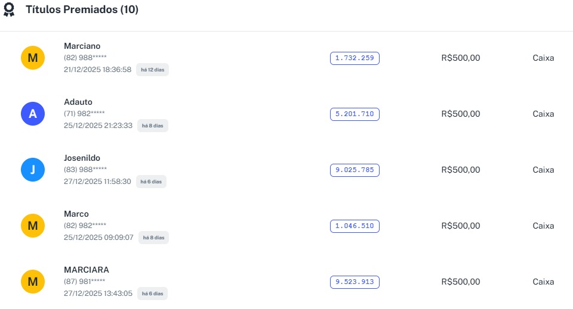Click MARCIARA's yellow M avatar

[x=33, y=282]
